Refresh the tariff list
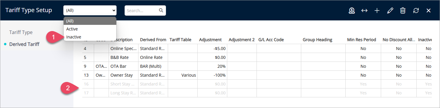Screen dimensions: 440x108 click(x=416, y=11)
